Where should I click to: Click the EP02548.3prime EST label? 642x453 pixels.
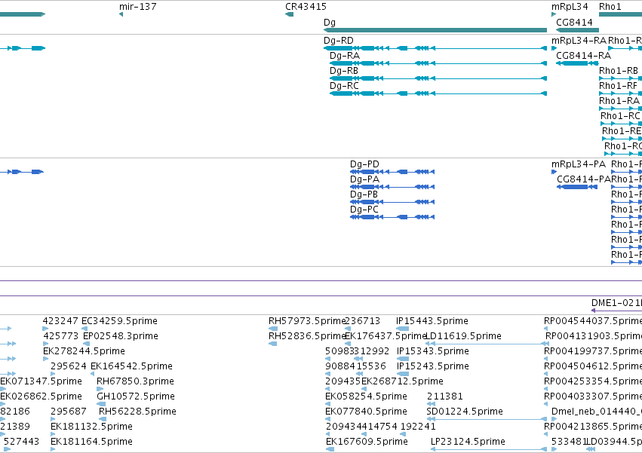tap(121, 336)
